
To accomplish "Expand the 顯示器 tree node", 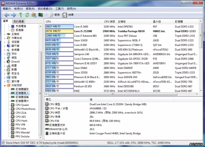I will (5, 46).
